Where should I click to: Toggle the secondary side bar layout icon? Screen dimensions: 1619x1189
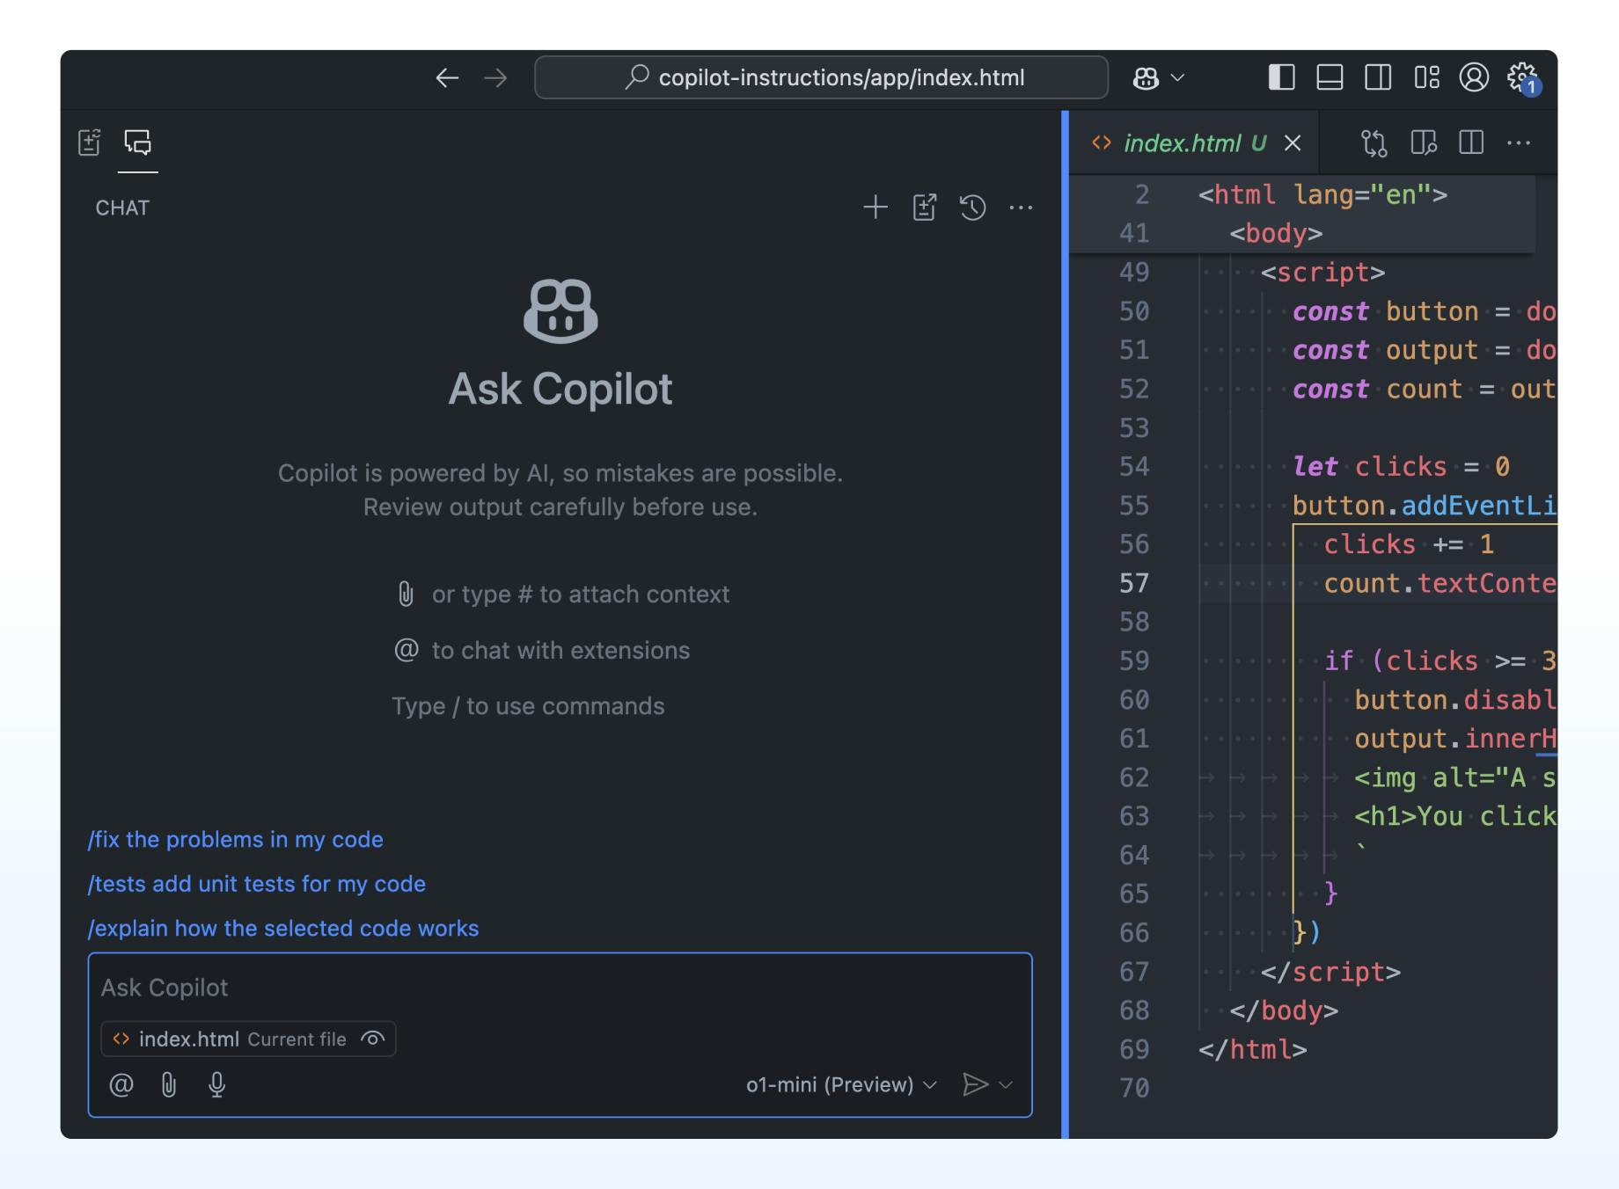[1378, 77]
